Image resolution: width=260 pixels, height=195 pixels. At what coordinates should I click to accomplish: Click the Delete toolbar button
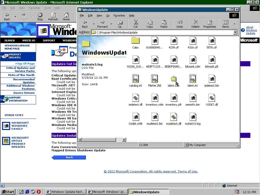(x=195, y=24)
